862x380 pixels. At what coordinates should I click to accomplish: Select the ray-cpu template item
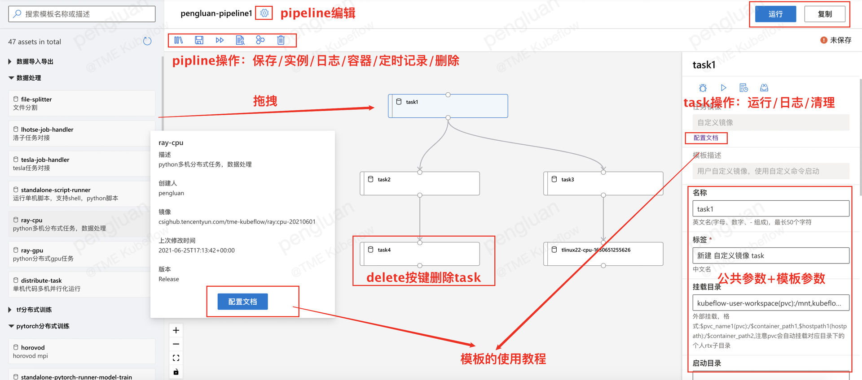tap(82, 224)
